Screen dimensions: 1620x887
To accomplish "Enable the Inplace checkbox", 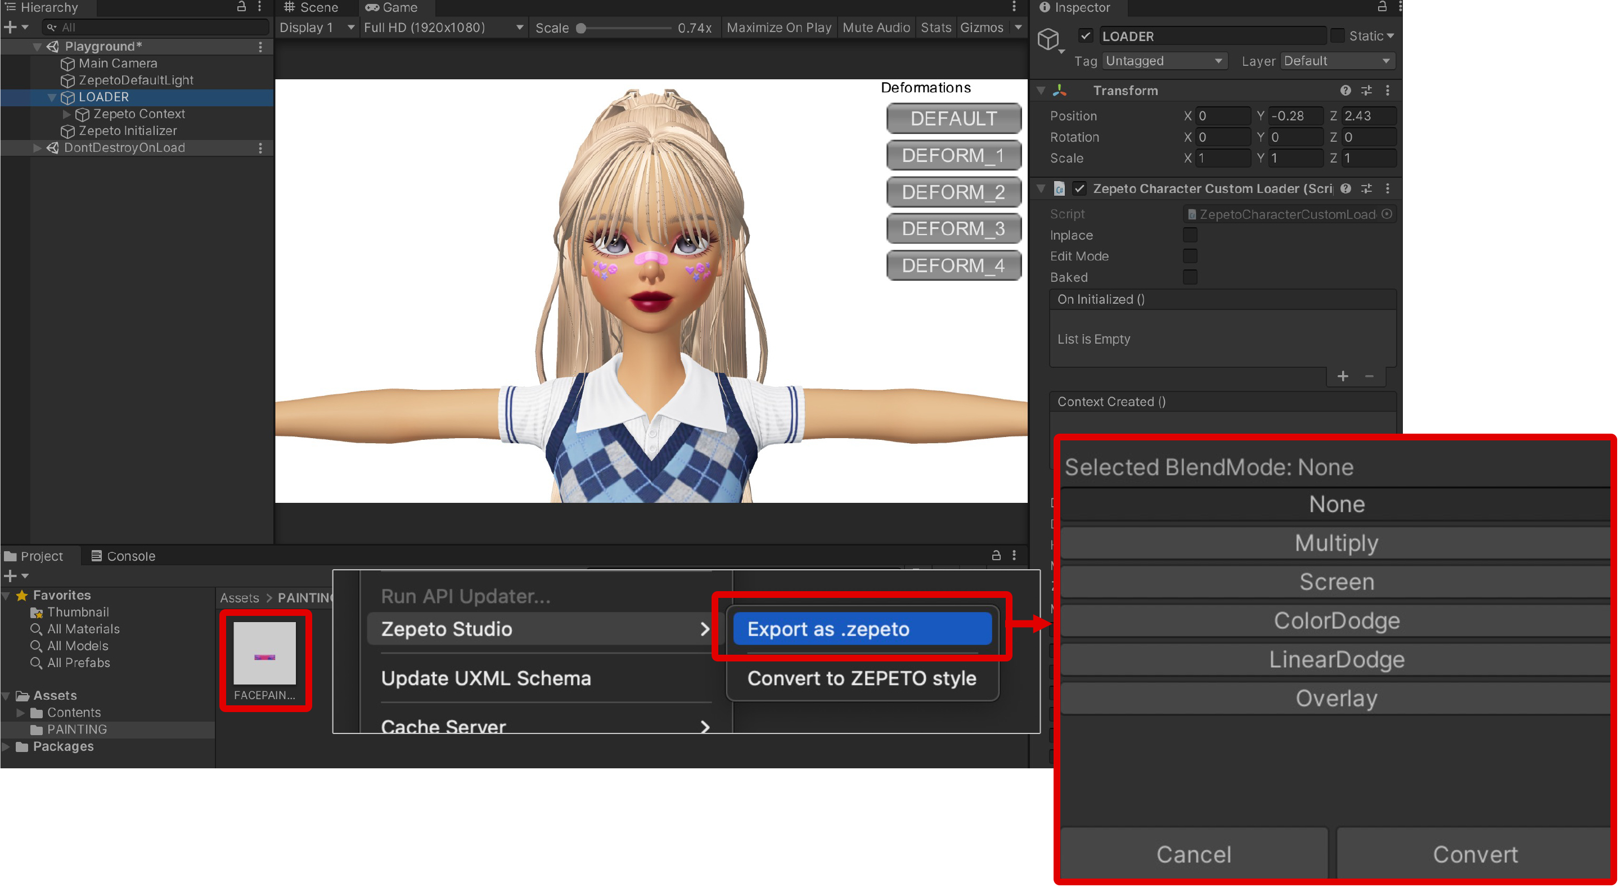I will (x=1190, y=235).
